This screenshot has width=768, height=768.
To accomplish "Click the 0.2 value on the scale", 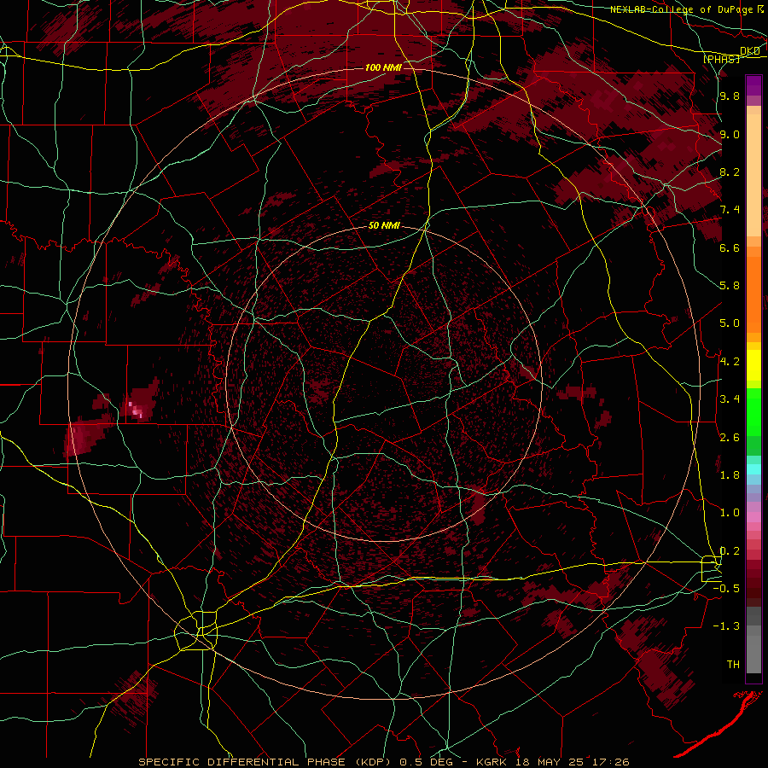I will pyautogui.click(x=730, y=550).
